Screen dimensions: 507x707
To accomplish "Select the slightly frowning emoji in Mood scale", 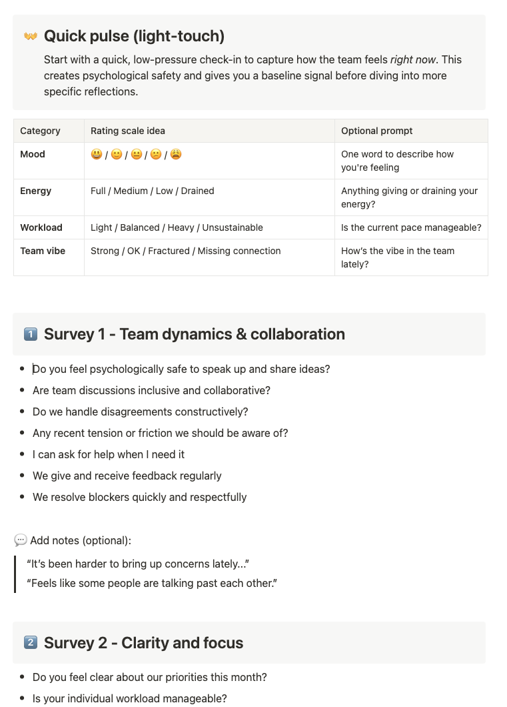I will click(156, 154).
